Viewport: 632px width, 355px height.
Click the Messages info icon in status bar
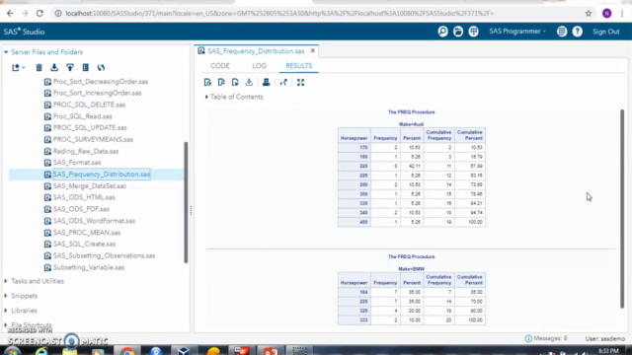coord(528,338)
